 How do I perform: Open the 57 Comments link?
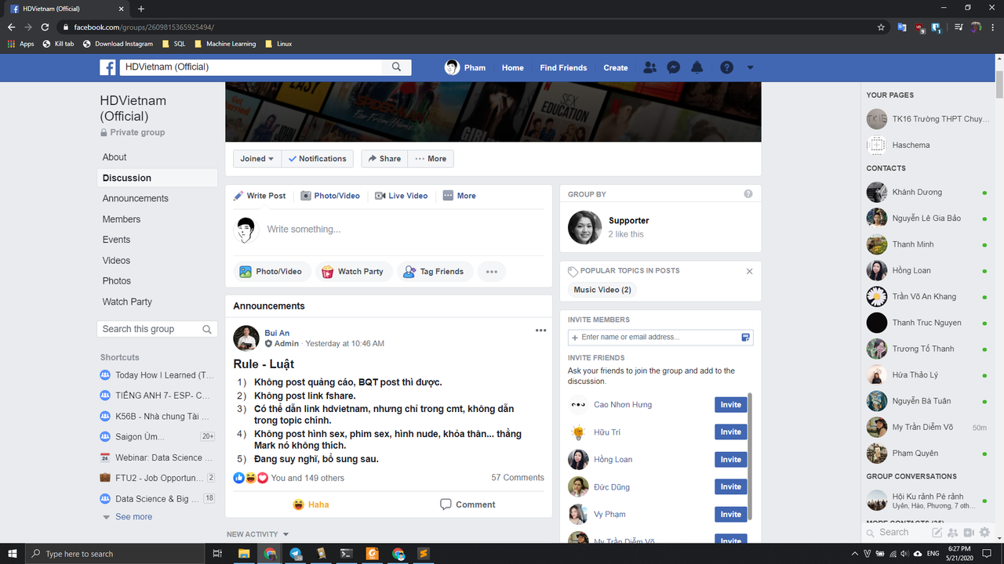(518, 478)
